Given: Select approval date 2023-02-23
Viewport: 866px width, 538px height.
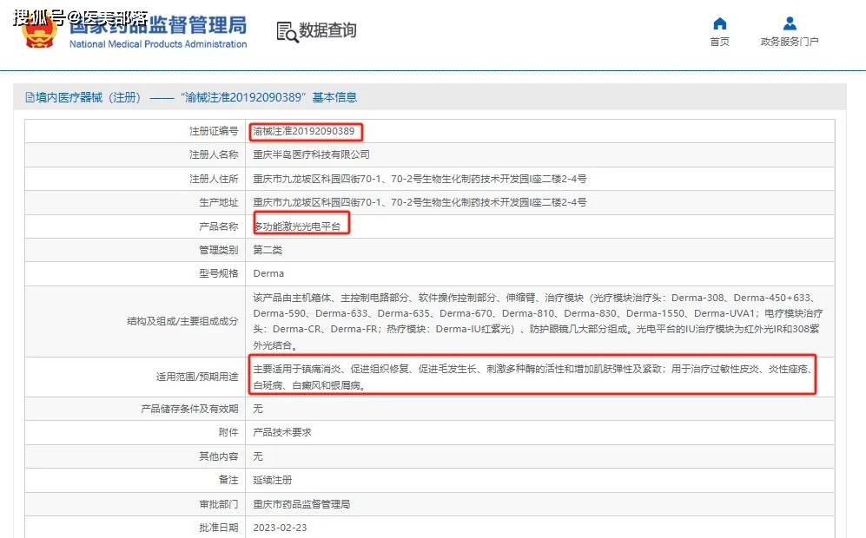Looking at the screenshot, I should pyautogui.click(x=280, y=528).
